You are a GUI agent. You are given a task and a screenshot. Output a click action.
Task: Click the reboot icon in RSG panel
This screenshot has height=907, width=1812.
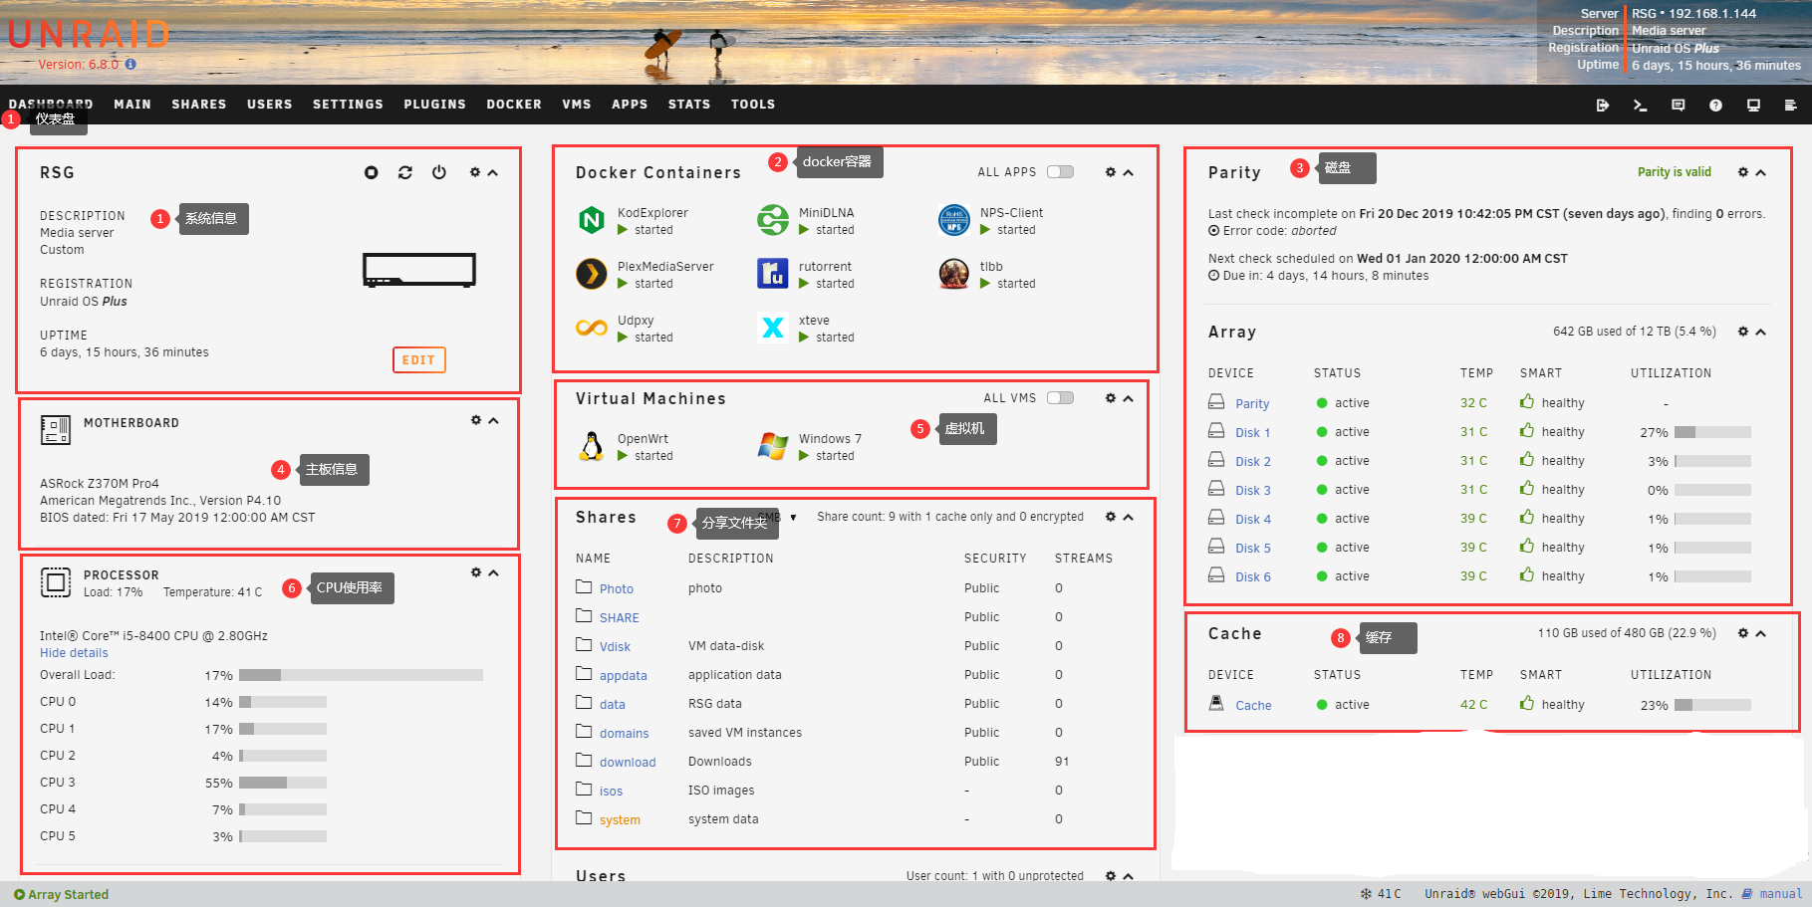405,172
